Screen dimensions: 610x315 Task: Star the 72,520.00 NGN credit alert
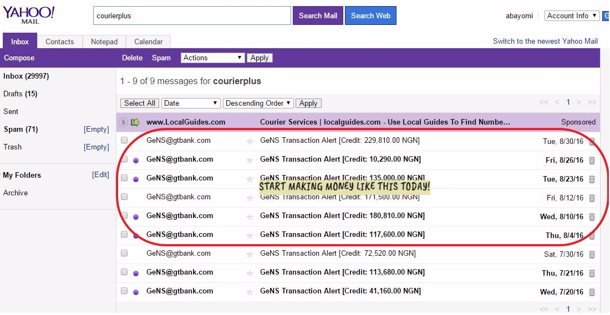pyautogui.click(x=250, y=255)
